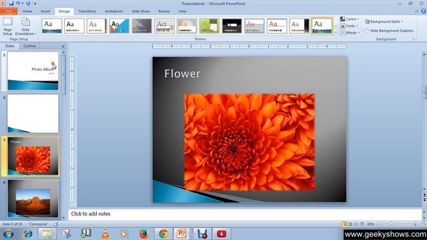Switch to the View ribbon tab
The height and width of the screenshot is (240, 427).
[x=182, y=11]
